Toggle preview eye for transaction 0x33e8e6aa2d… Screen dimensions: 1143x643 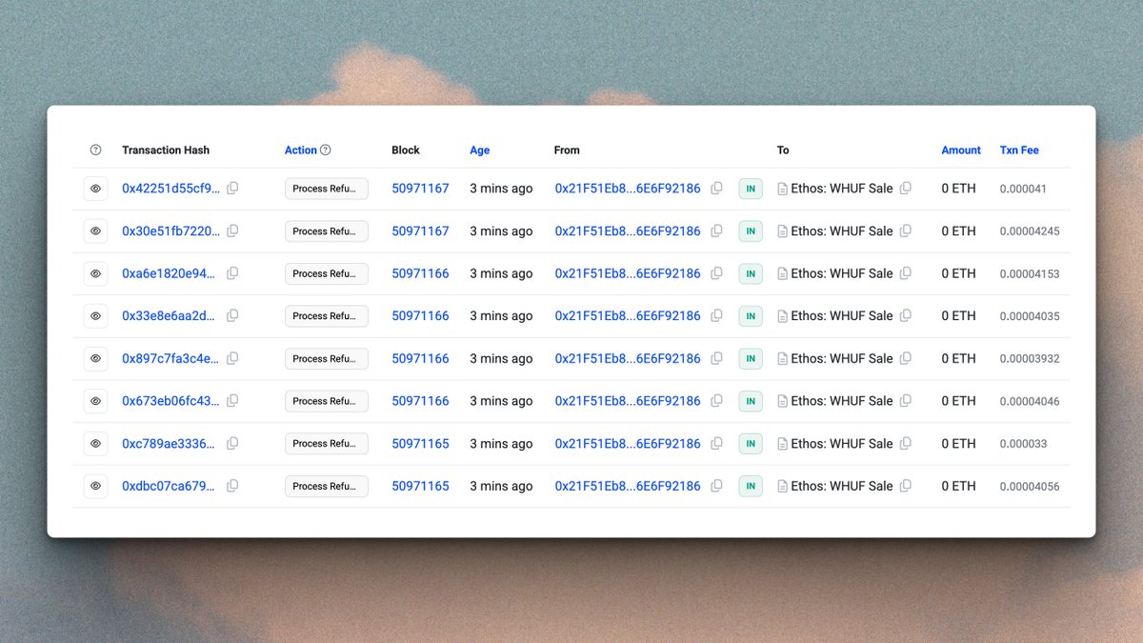(95, 315)
